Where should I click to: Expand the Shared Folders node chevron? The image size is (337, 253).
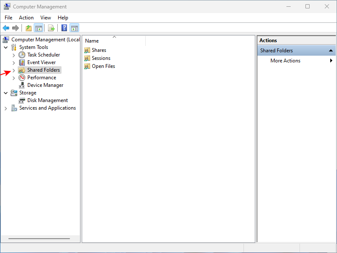14,70
